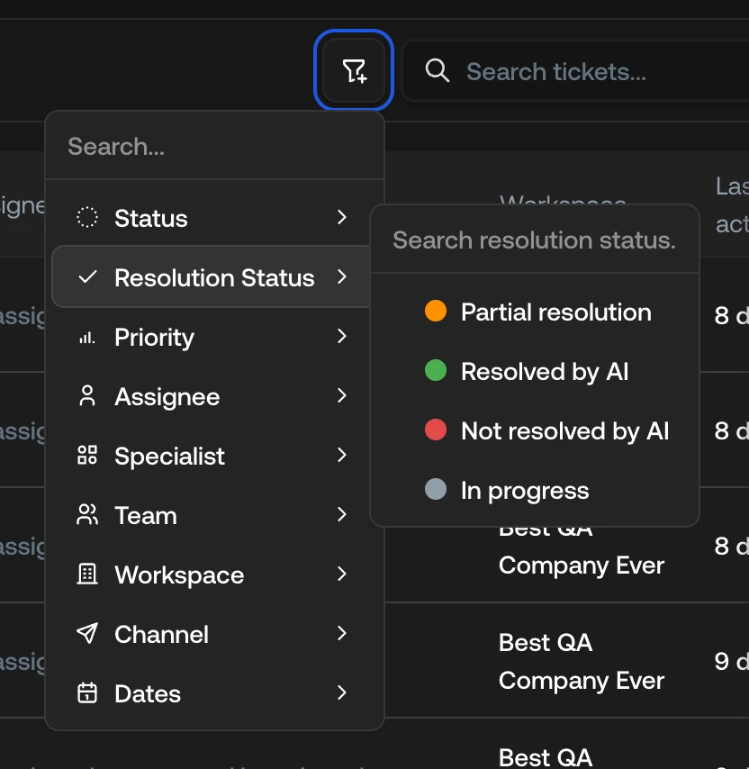Image resolution: width=749 pixels, height=769 pixels.
Task: Click the person icon beside Assignee
Action: (87, 396)
